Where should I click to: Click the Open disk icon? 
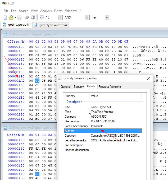[33, 17]
